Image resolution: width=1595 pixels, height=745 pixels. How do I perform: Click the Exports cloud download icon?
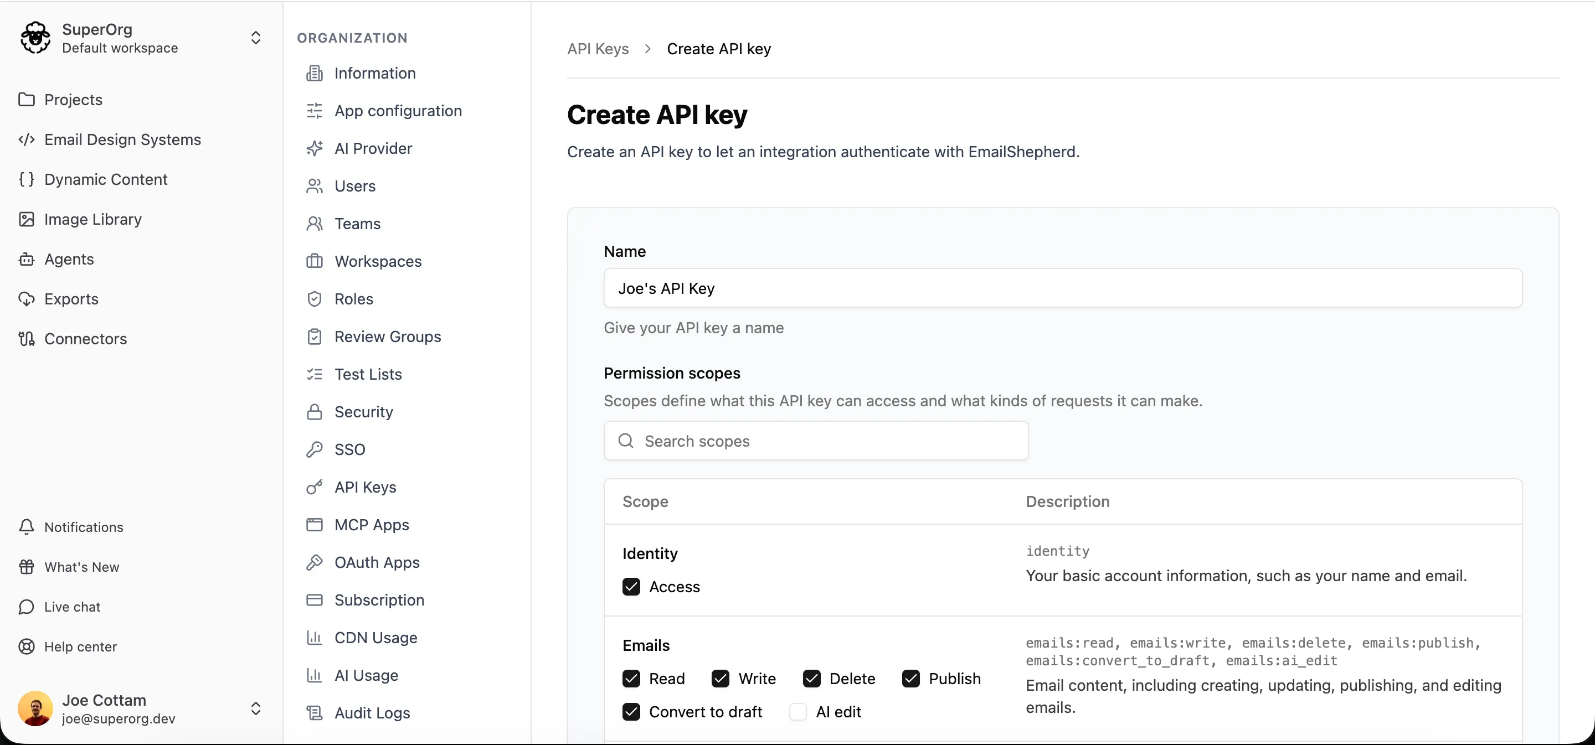[x=27, y=299]
